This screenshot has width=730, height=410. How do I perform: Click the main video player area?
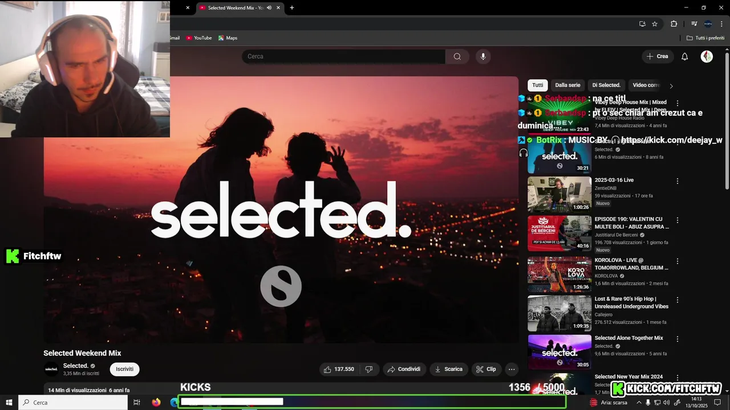(x=281, y=210)
